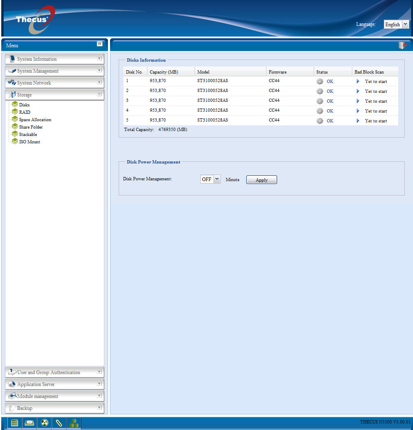Open the Disk Power Management OFF dropdown
Viewport: 413px width, 430px height.
[217, 179]
